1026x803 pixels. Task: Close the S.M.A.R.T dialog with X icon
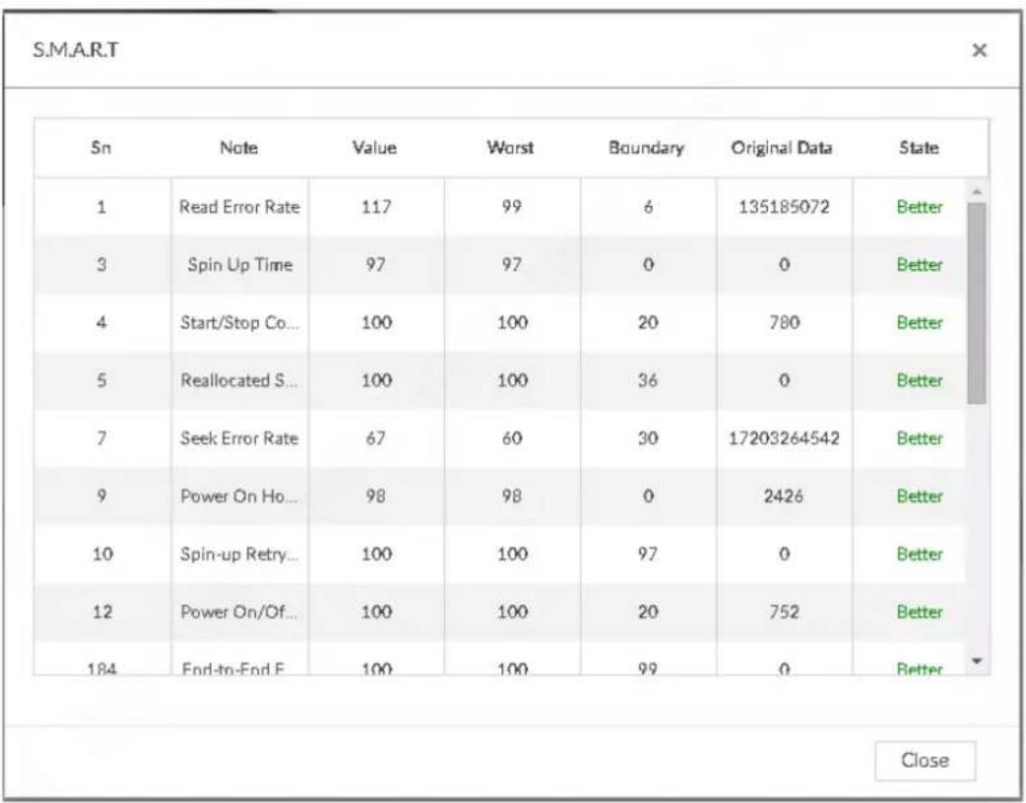[979, 50]
